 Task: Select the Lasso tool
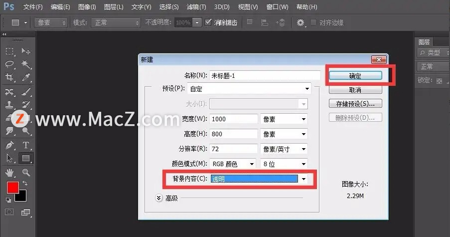[9, 64]
